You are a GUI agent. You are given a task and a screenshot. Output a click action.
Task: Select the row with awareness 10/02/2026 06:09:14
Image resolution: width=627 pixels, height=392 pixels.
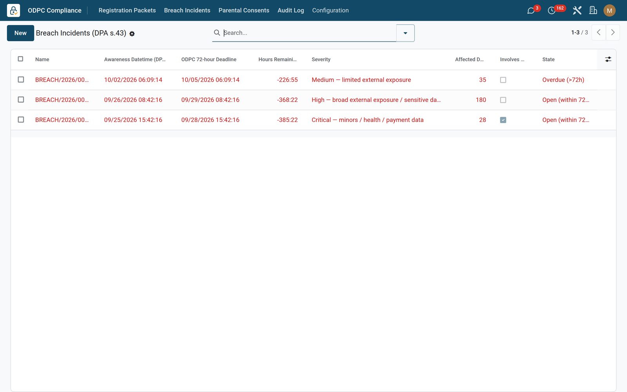(21, 80)
